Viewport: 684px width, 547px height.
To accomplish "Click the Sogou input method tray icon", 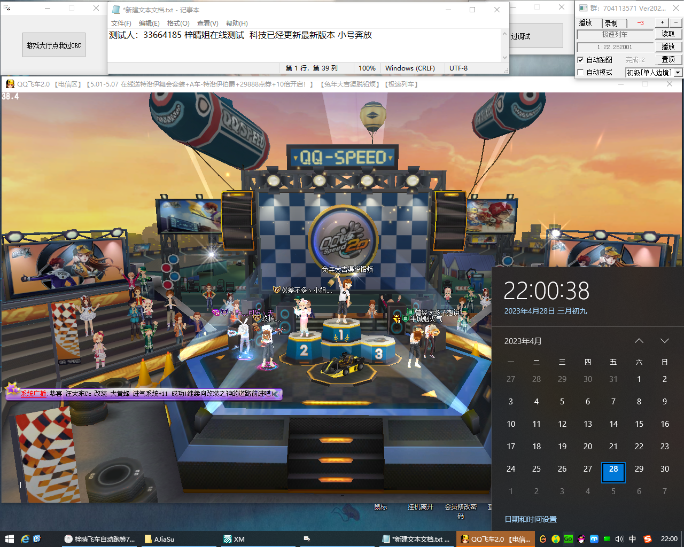I will coord(648,539).
